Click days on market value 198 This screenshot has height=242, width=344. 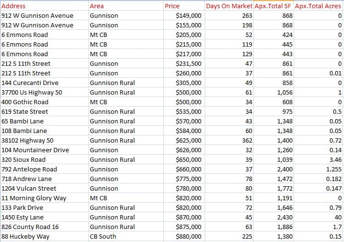click(x=229, y=25)
